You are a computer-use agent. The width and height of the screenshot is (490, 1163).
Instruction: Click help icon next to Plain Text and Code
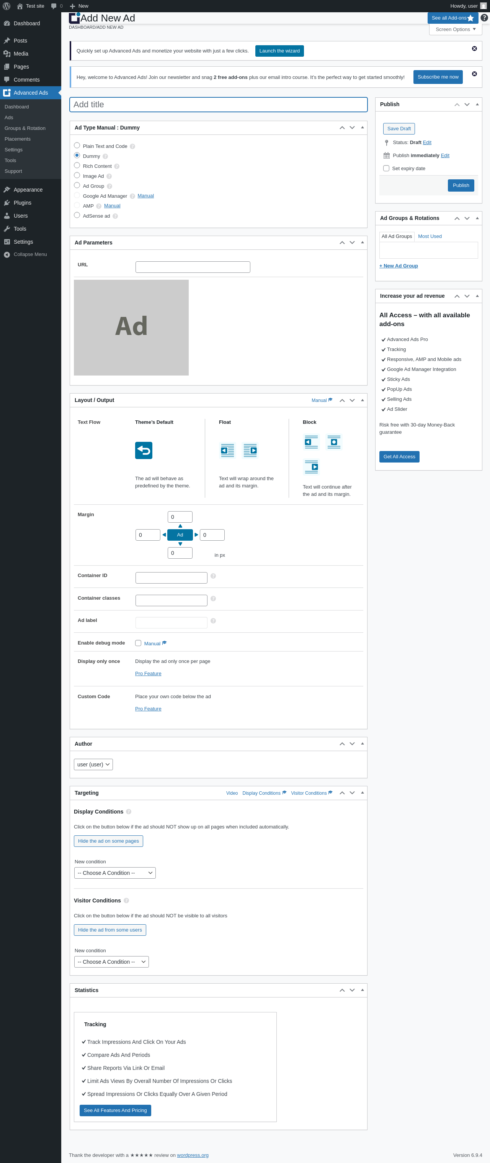pyautogui.click(x=132, y=146)
